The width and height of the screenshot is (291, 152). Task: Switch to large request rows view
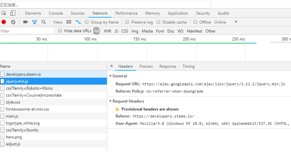point(69,22)
